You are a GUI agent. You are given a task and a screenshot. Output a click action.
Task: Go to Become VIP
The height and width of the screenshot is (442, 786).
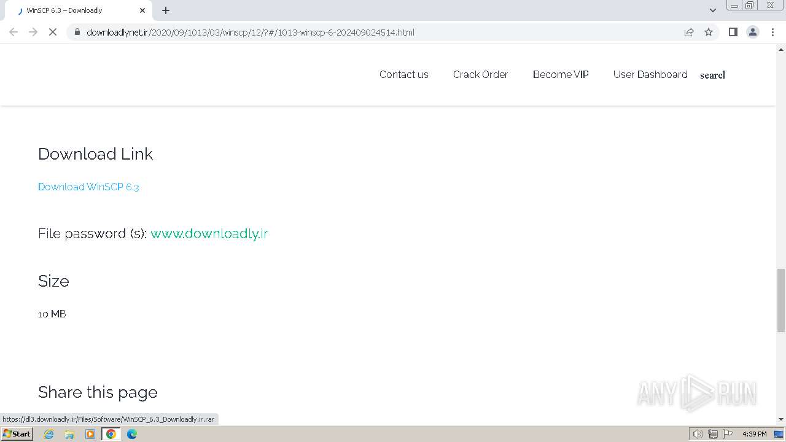tap(561, 74)
